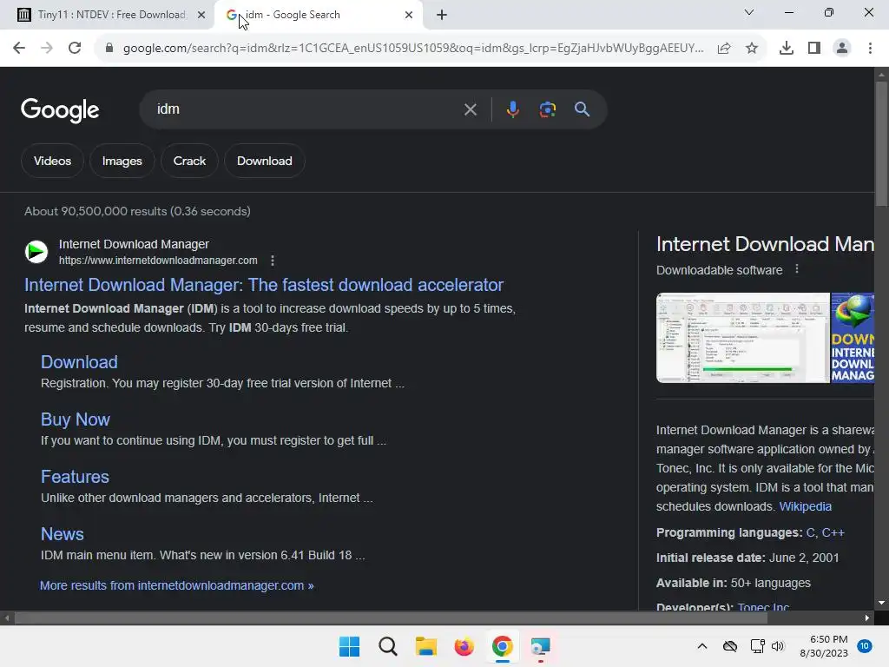Open the C++ programming language link
The image size is (889, 667).
[x=833, y=532]
